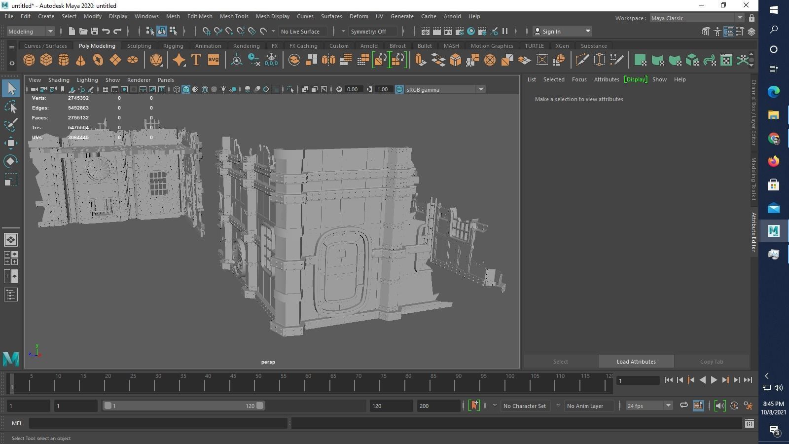Open Attribute Editor Focus menu
The image size is (789, 444).
click(579, 79)
